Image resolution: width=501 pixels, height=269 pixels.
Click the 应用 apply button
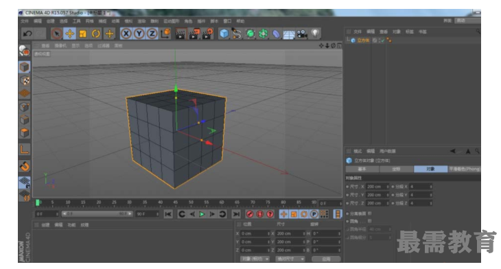(x=326, y=259)
